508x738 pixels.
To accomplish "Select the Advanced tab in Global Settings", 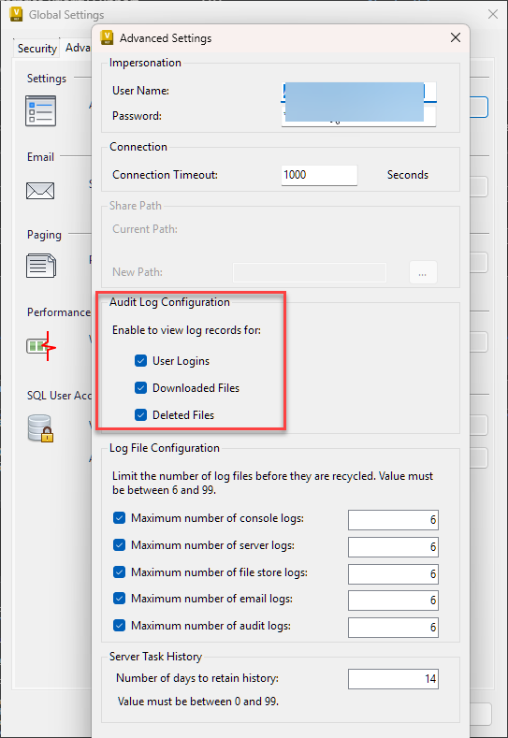I will (x=77, y=47).
